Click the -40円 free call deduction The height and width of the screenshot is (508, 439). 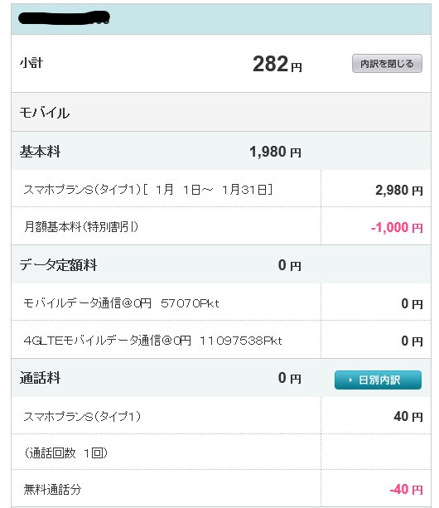point(407,489)
